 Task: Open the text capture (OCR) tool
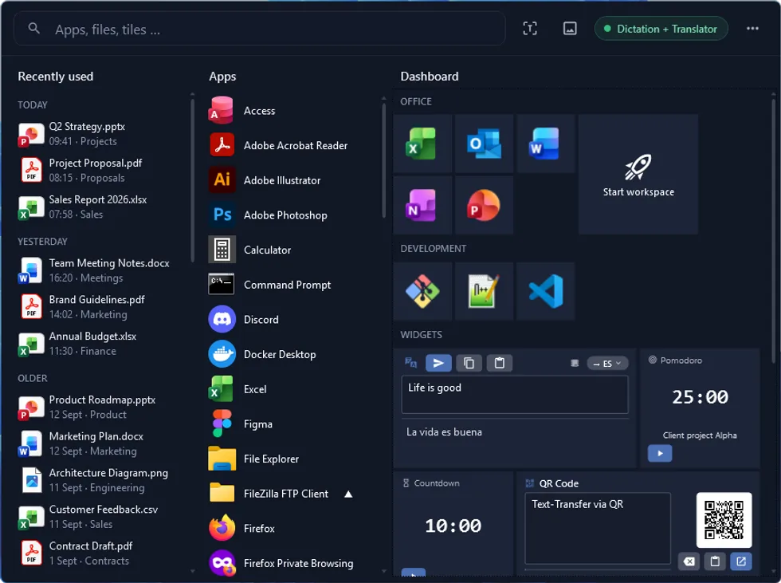click(530, 29)
